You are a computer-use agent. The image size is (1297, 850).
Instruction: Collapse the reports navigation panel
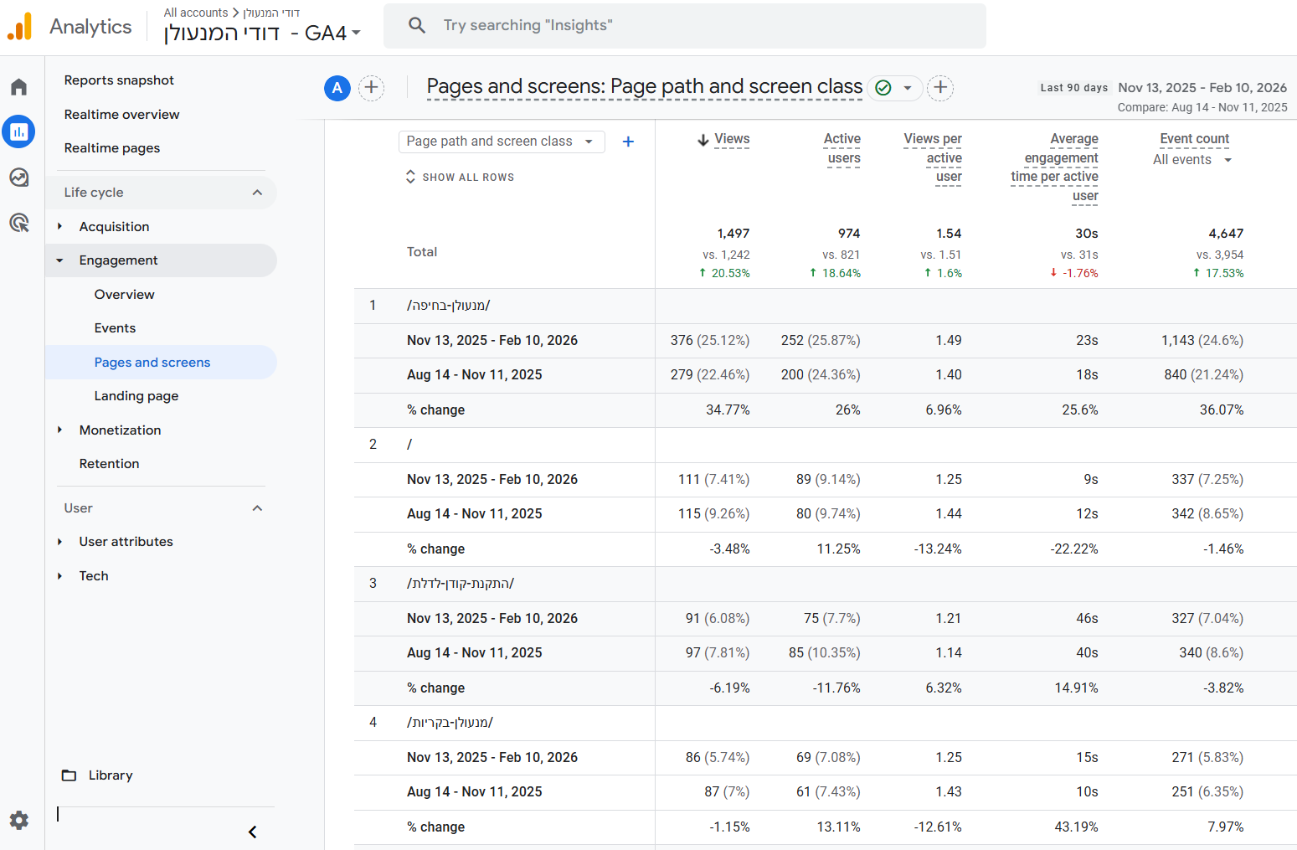(252, 832)
